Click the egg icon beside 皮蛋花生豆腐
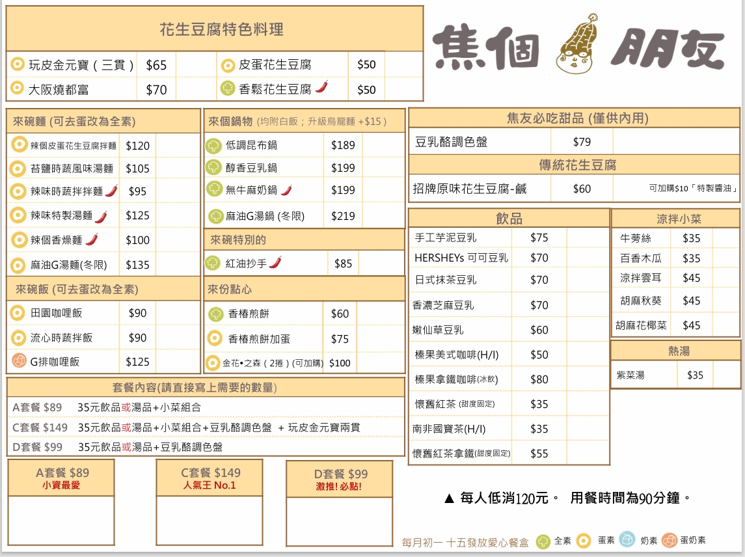This screenshot has width=745, height=557. [228, 66]
